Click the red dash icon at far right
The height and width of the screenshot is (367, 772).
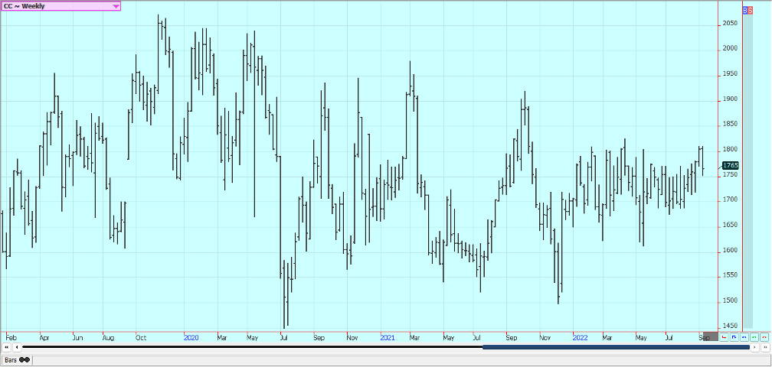(764, 337)
